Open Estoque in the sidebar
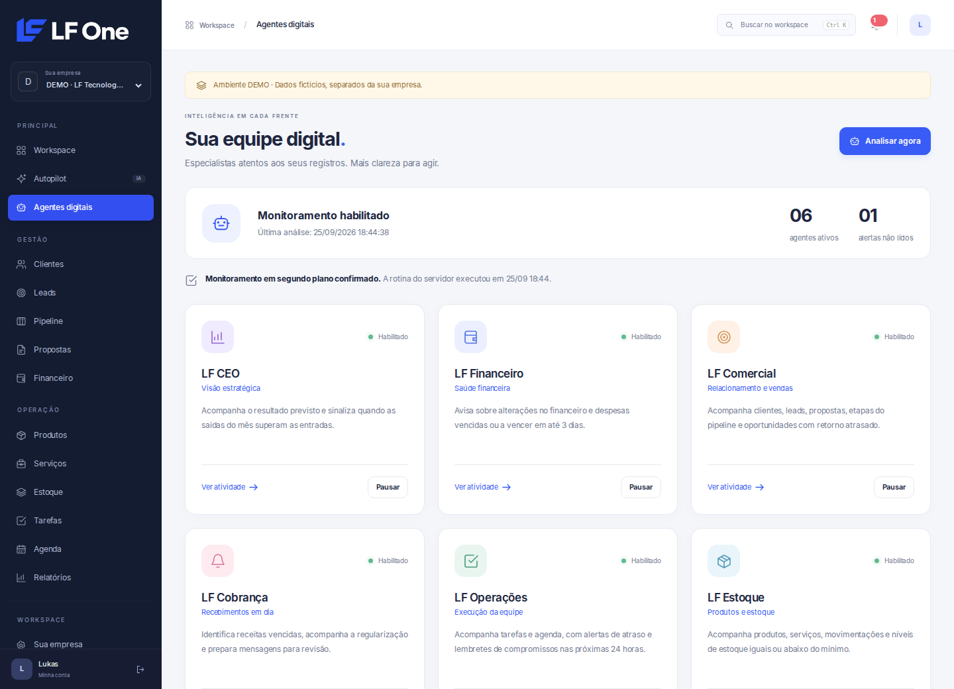Screen dimensions: 954x689 pyautogui.click(x=81, y=492)
